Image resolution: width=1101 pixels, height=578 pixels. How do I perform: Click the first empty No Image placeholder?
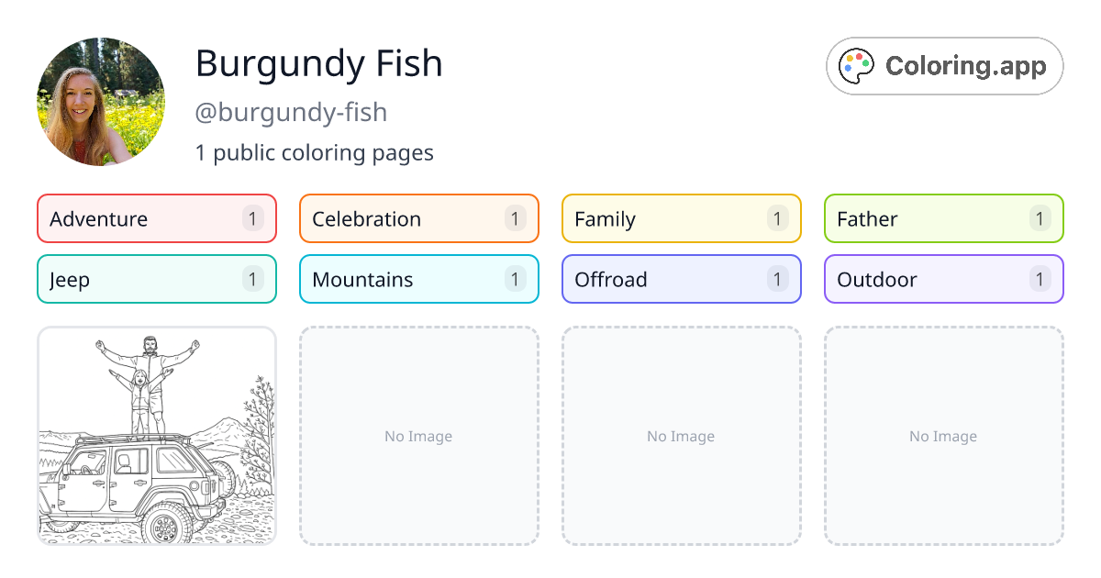419,436
